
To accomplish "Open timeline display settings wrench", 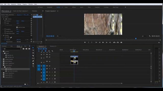I will pyautogui.click(x=52, y=51).
